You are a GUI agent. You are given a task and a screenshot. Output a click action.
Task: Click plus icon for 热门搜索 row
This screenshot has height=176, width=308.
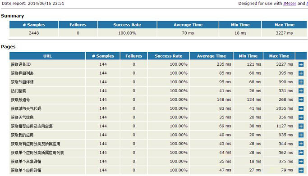(301, 91)
